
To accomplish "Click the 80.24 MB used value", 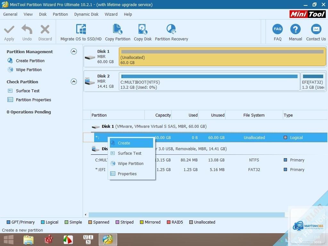I will coord(189,160).
